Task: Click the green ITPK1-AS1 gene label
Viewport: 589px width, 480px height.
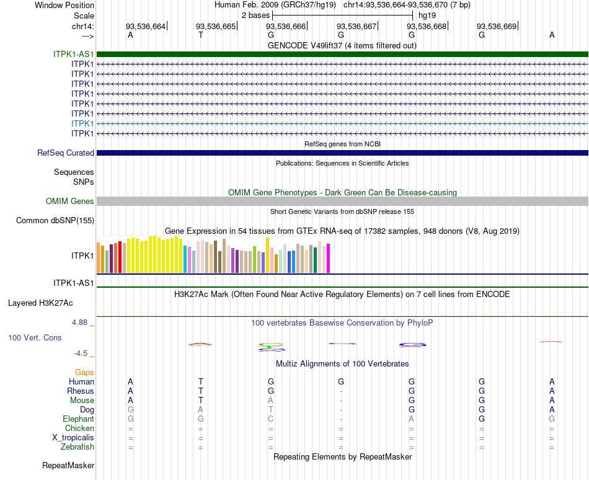Action: pyautogui.click(x=73, y=54)
